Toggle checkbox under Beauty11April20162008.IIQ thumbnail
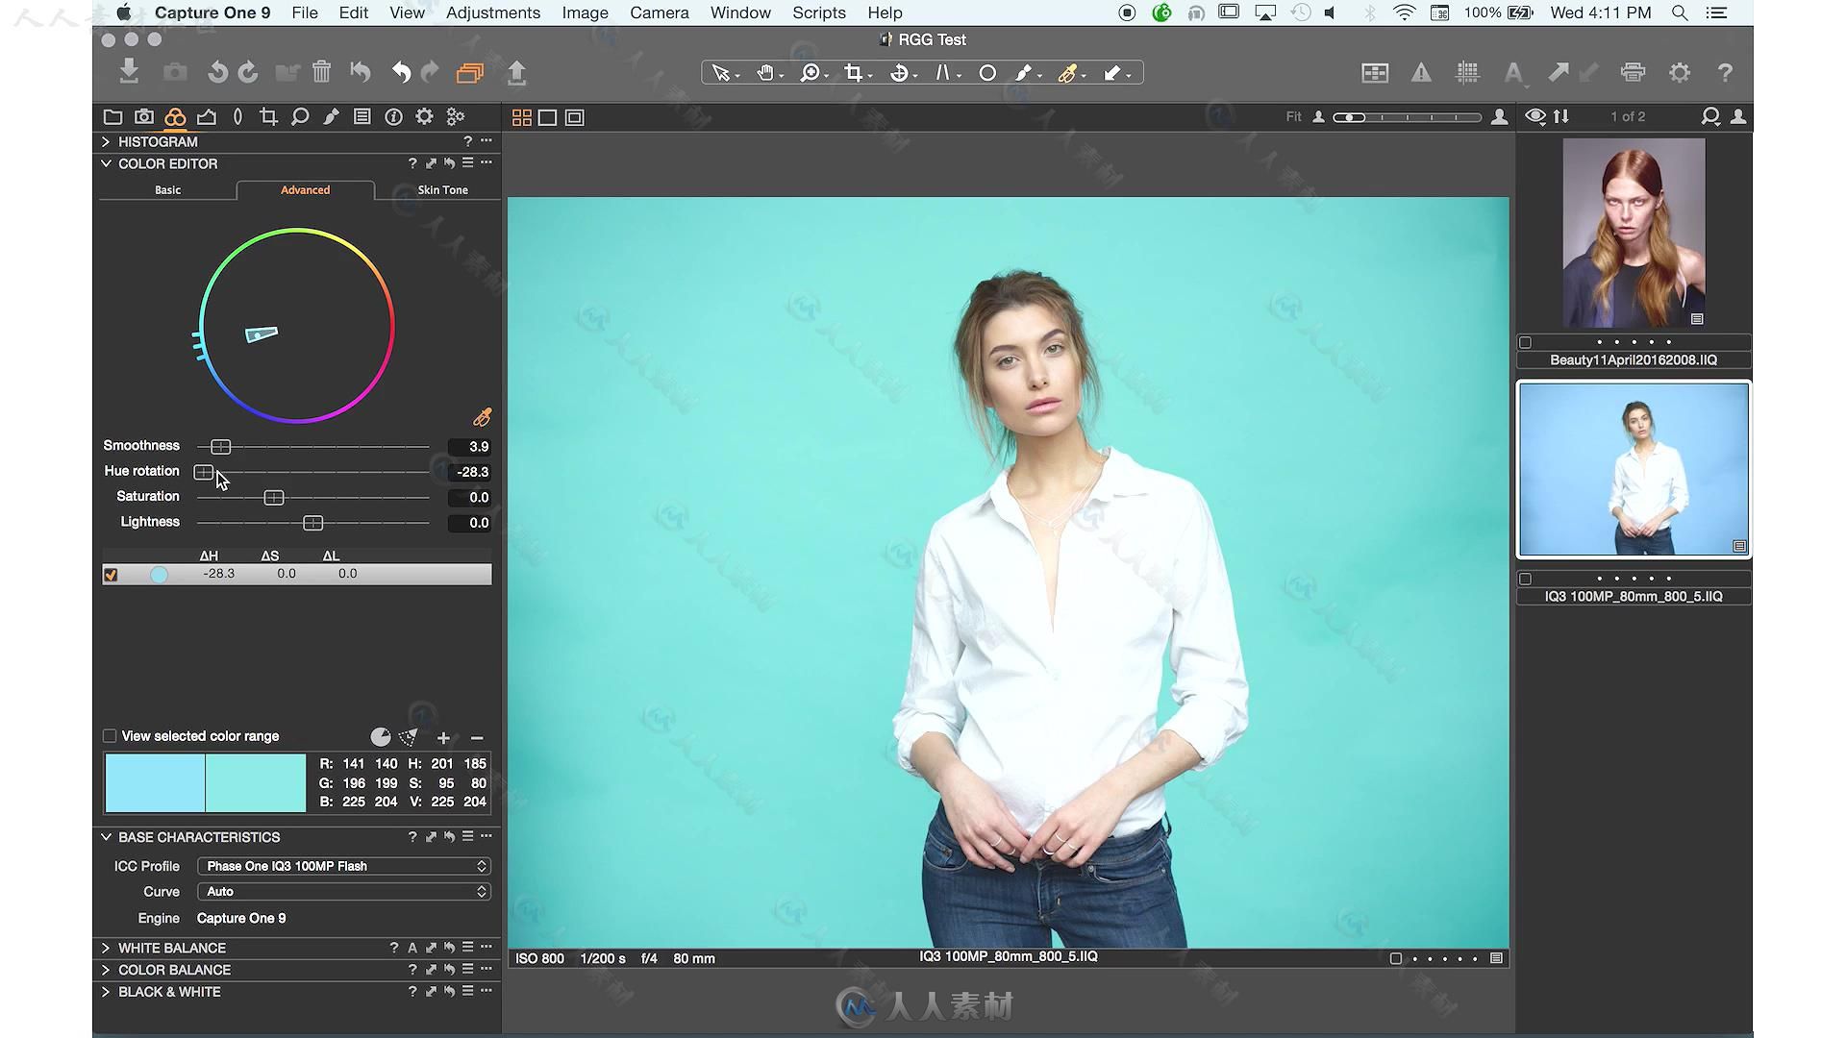Screen dimensions: 1846x1038 [x=1525, y=342]
